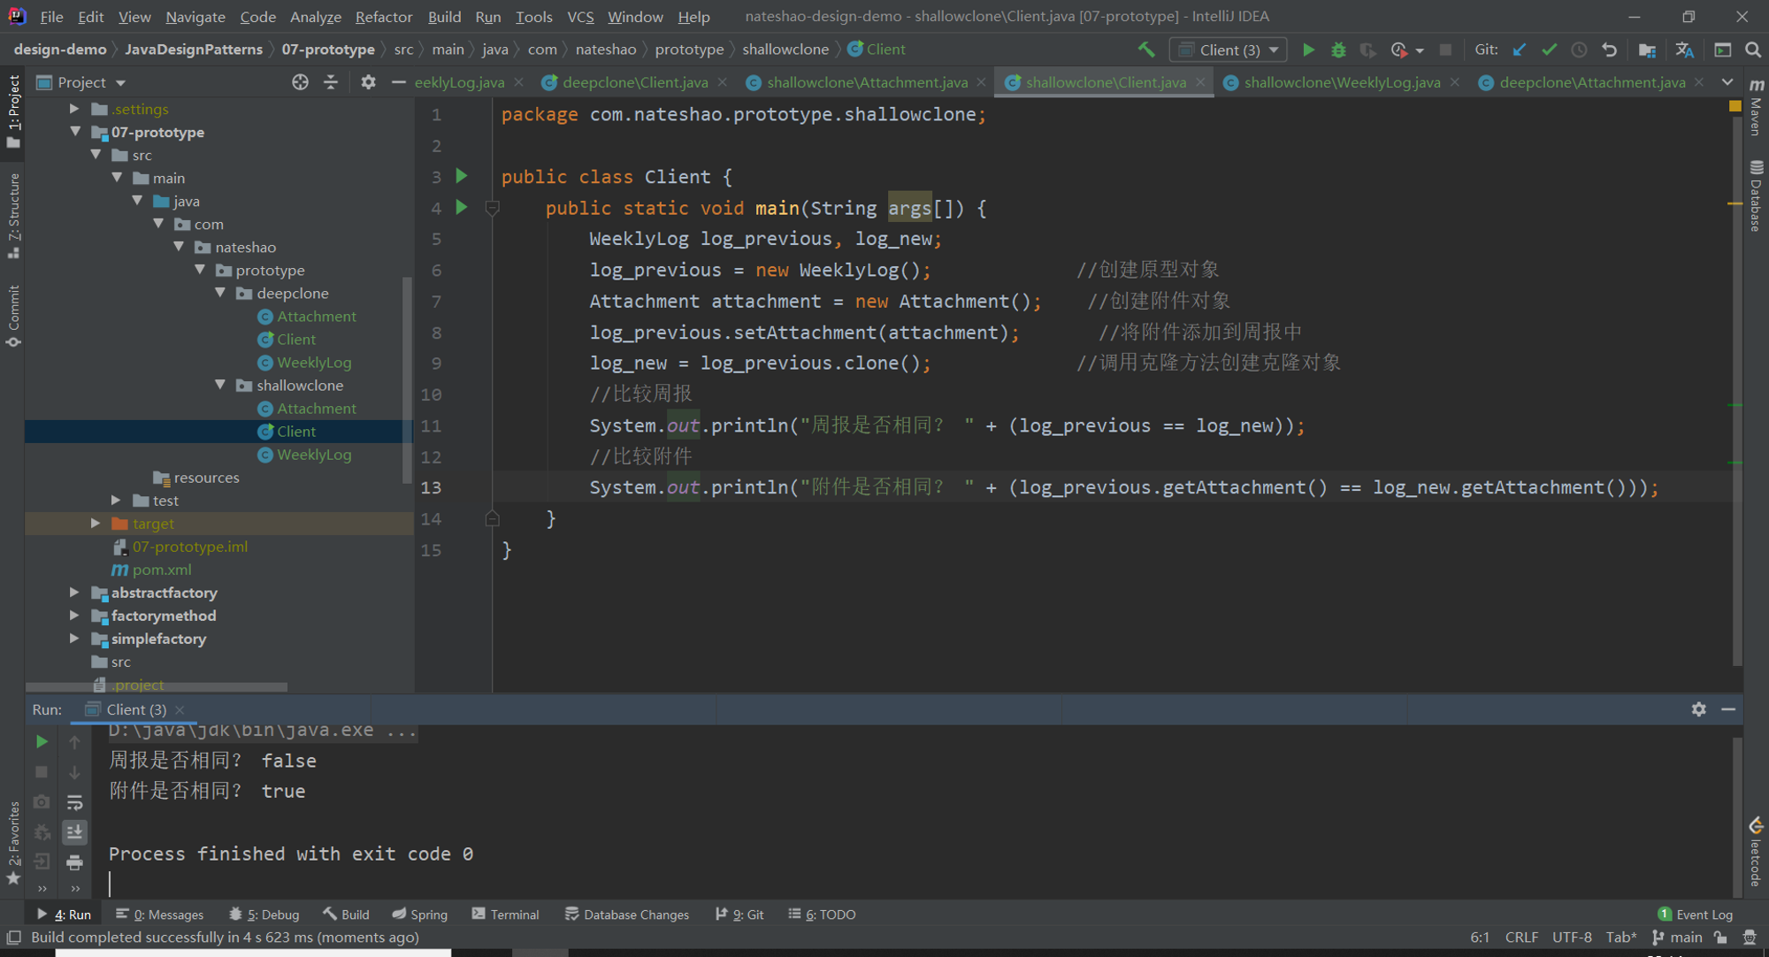
Task: Toggle soft-wrap in Run console
Action: click(x=75, y=802)
